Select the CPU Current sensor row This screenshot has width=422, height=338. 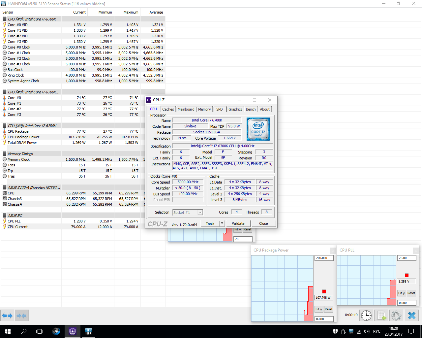[x=73, y=227]
